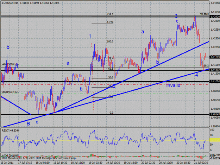
Task: Click the capital 'B' wave label
Action: coord(28,123)
